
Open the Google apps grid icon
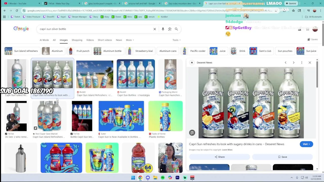pyautogui.click(x=308, y=29)
